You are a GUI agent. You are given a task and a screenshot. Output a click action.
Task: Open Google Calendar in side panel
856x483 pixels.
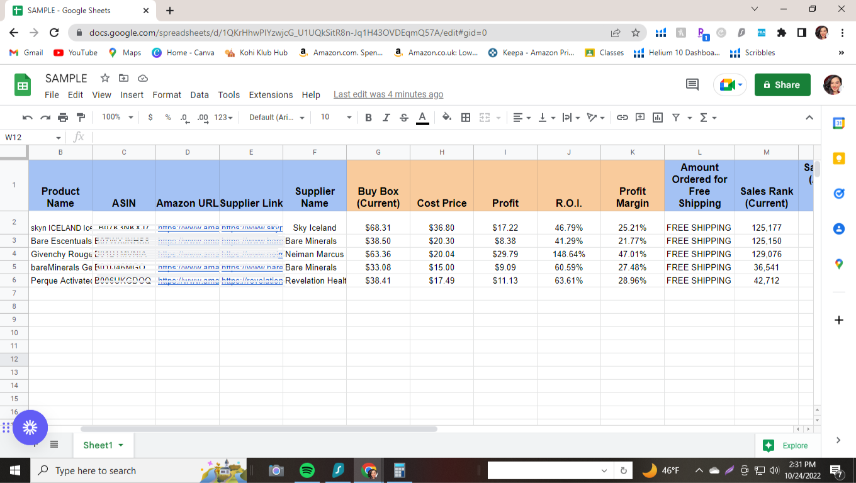(838, 124)
